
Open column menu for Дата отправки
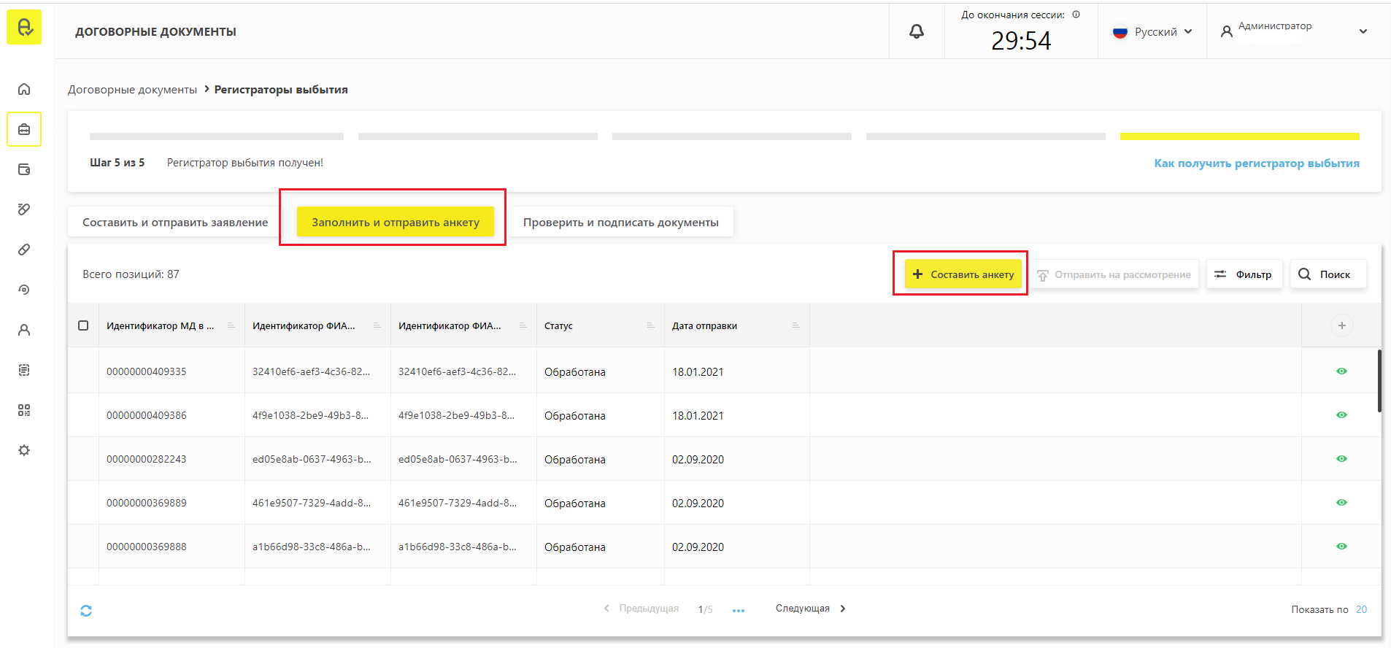click(x=795, y=325)
